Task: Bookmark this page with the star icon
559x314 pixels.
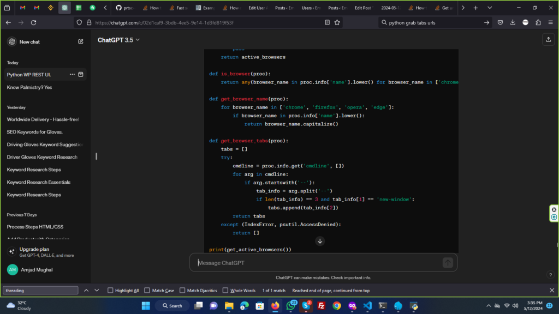Action: tap(337, 22)
